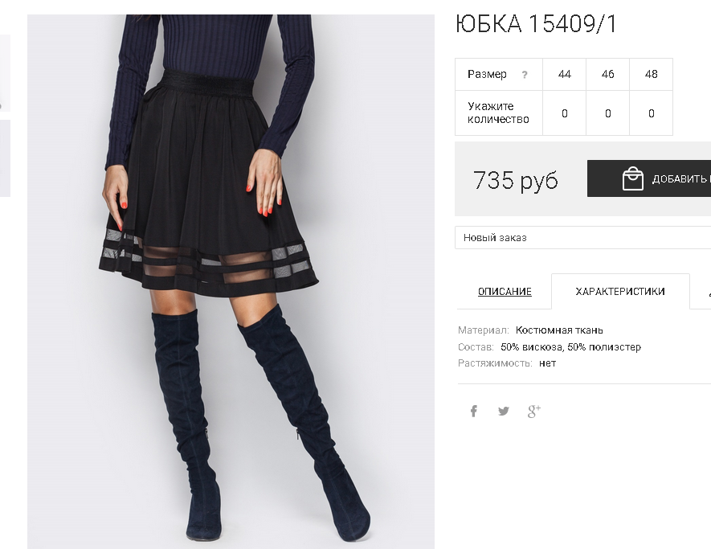Image resolution: width=711 pixels, height=549 pixels.
Task: Select size 44 column header
Action: [565, 74]
